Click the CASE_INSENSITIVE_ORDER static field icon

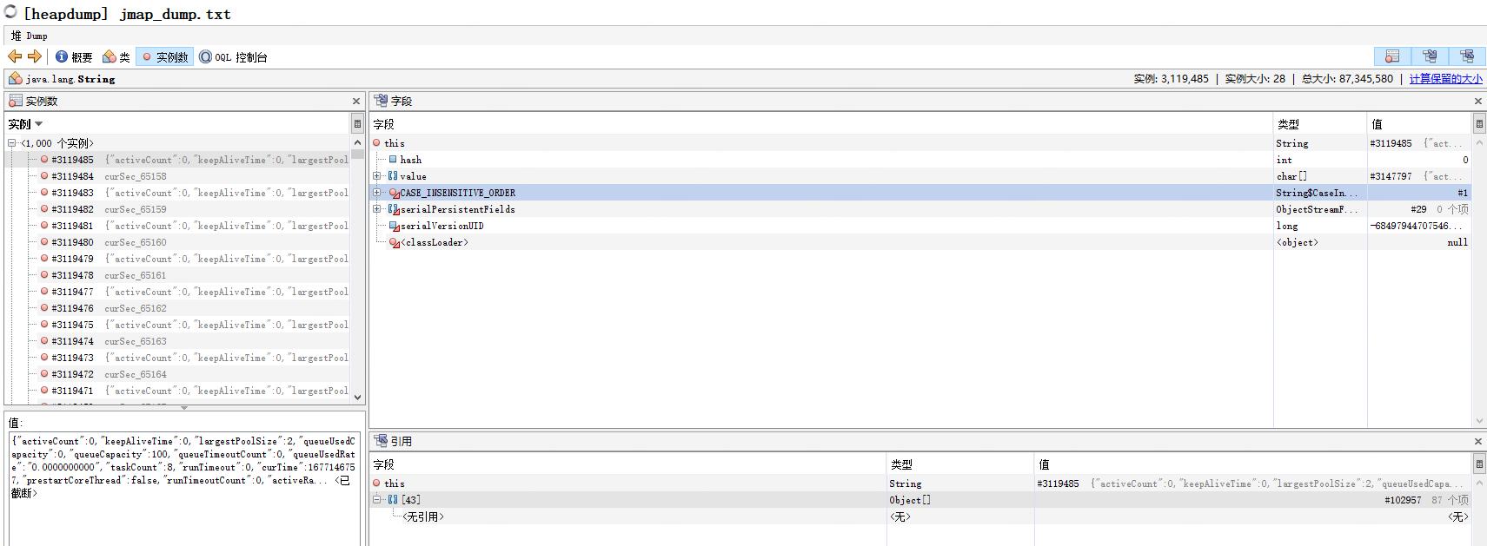pyautogui.click(x=394, y=193)
